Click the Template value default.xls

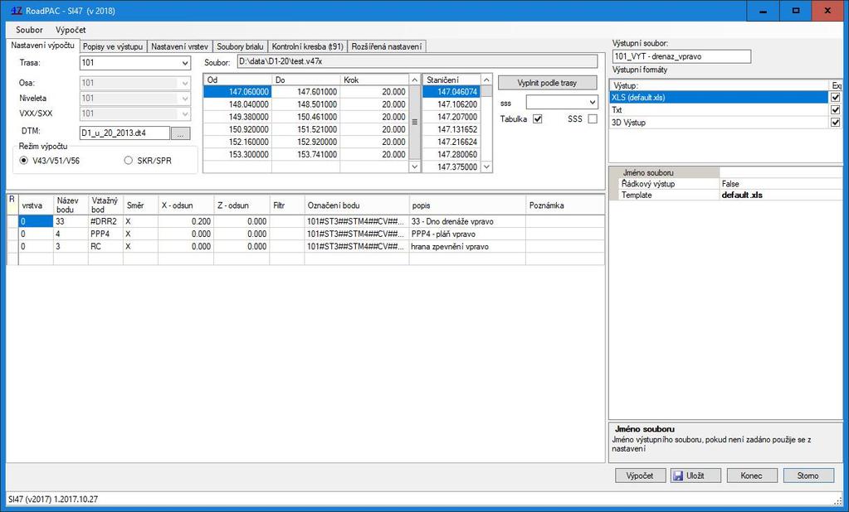point(781,196)
